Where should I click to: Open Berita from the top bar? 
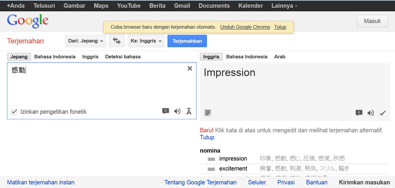point(157,6)
